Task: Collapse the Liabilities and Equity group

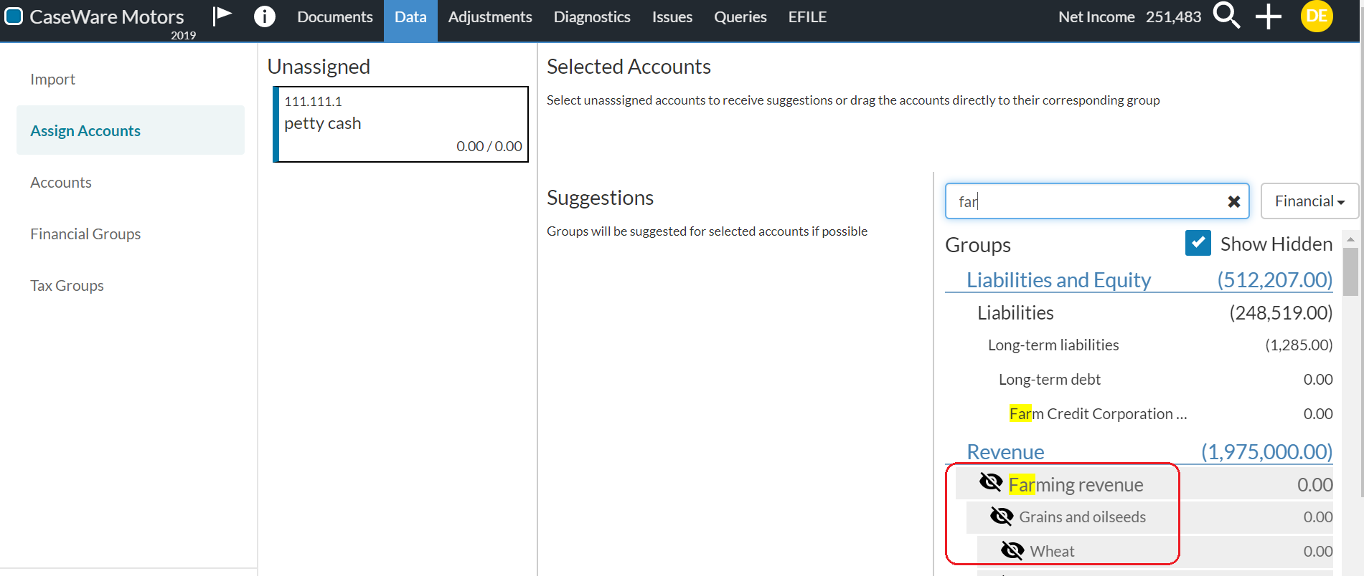Action: click(1058, 280)
